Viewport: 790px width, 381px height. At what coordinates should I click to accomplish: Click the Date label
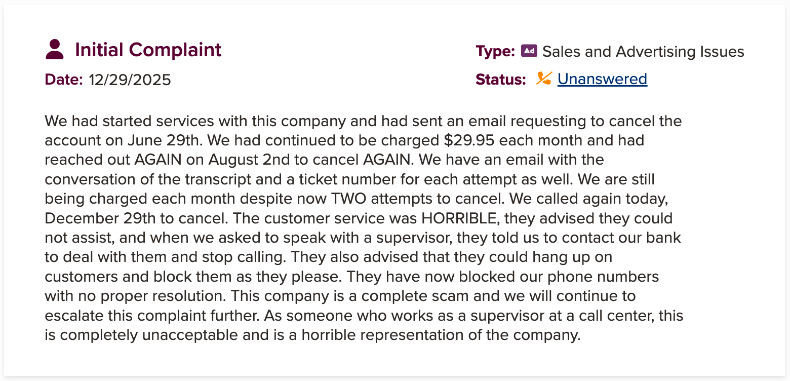point(63,80)
